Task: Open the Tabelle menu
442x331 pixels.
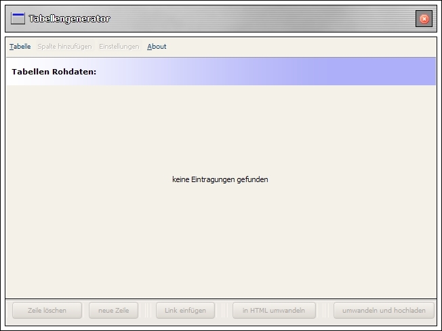Action: pos(20,47)
